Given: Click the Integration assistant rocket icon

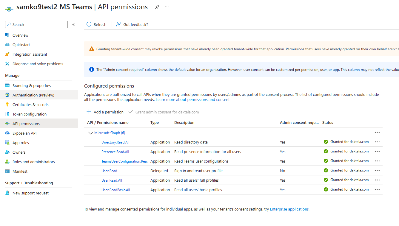Looking at the screenshot, I should (7, 54).
